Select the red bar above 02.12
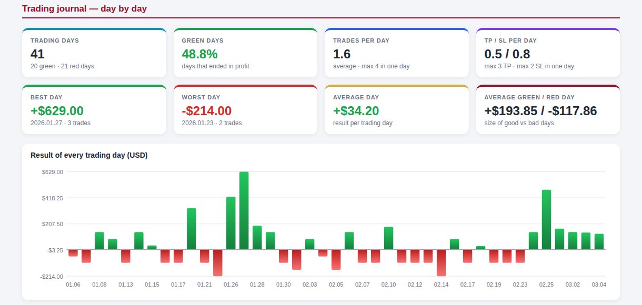642x305 pixels. coord(415,256)
